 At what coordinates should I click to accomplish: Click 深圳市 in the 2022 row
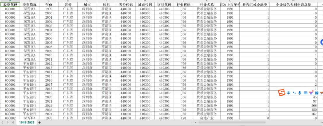87,105
